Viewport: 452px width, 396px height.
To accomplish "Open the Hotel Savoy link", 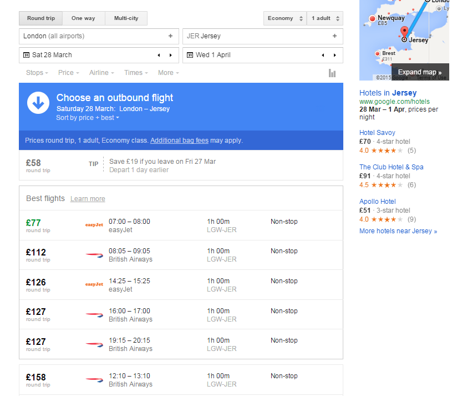I will tap(377, 133).
